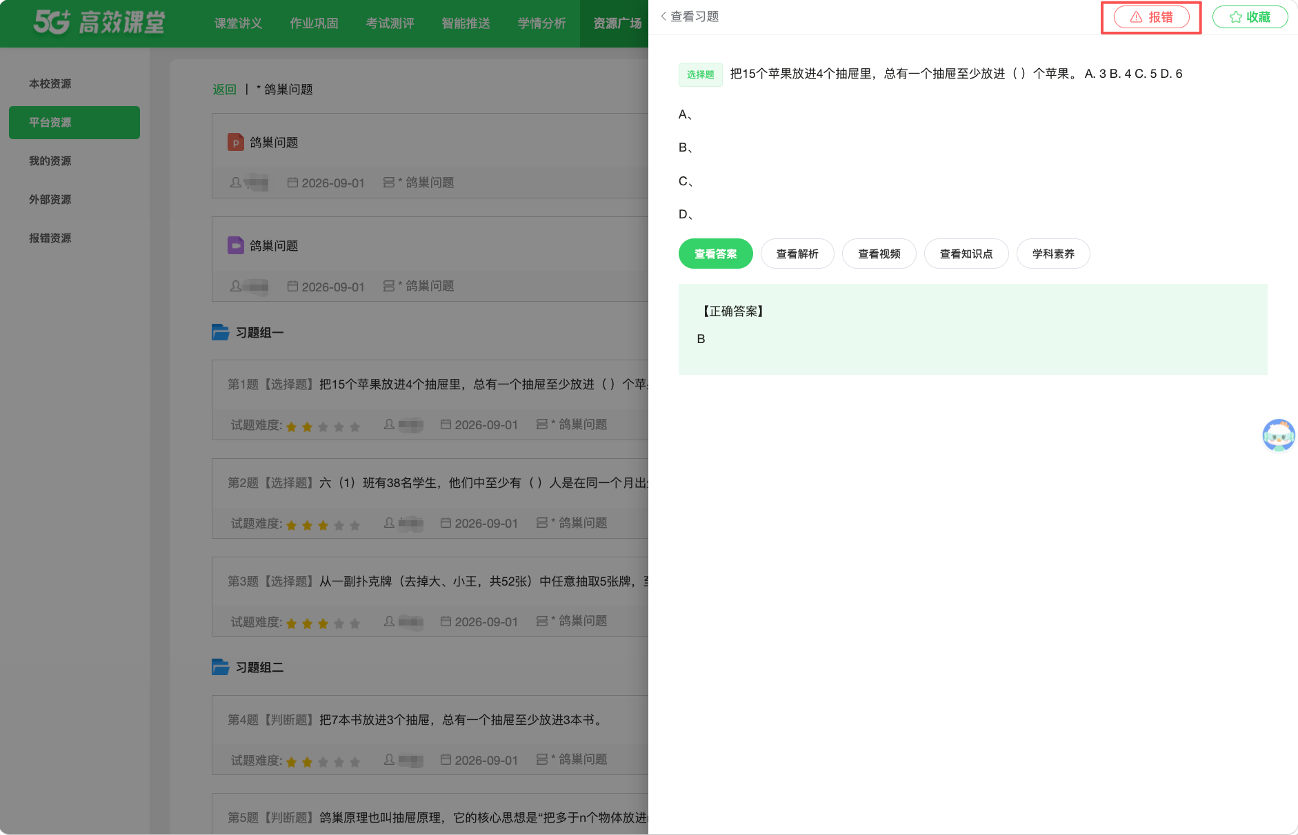Click the purple video icon of 鸽巢问题

click(236, 245)
